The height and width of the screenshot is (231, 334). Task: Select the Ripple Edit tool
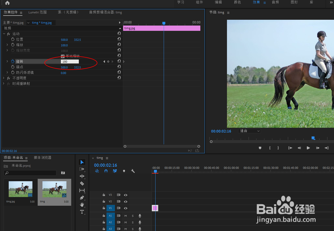[82, 176]
